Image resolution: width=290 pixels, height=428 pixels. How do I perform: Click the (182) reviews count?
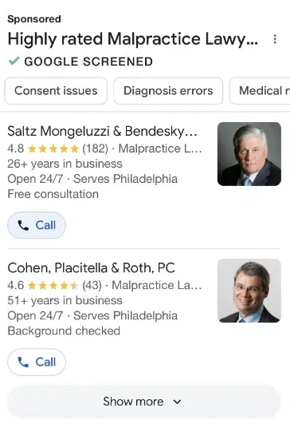[96, 149]
